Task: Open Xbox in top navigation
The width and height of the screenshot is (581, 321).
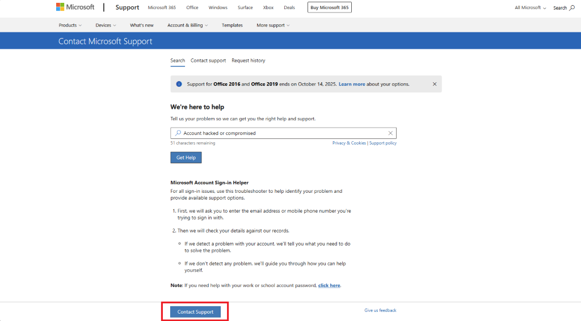Action: [x=268, y=7]
